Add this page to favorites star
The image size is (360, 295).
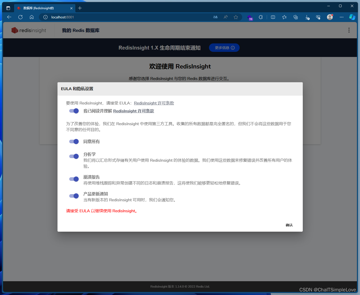236,17
